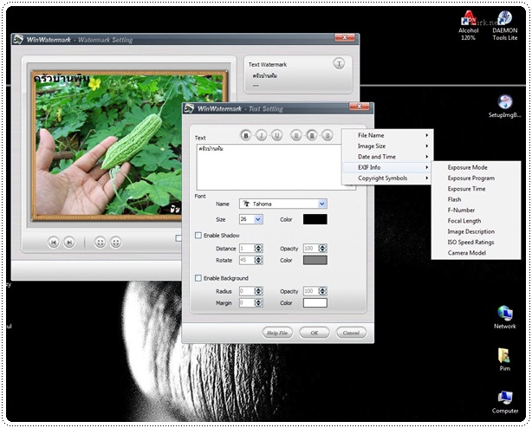The height and width of the screenshot is (428, 532).
Task: Expand File Name submenu
Action: 387,135
